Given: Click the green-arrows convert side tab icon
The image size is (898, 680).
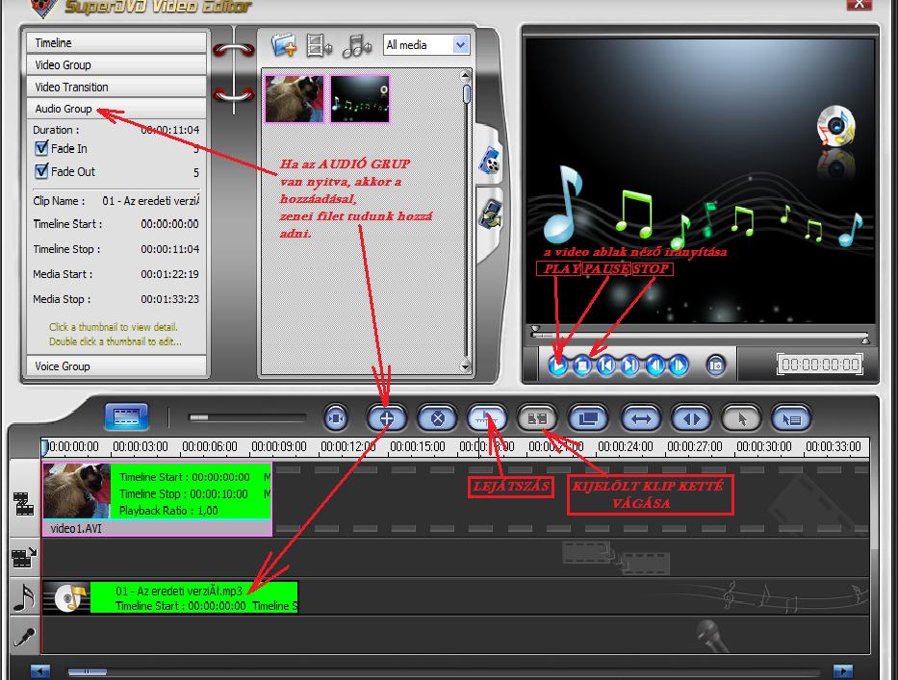Looking at the screenshot, I should [491, 214].
